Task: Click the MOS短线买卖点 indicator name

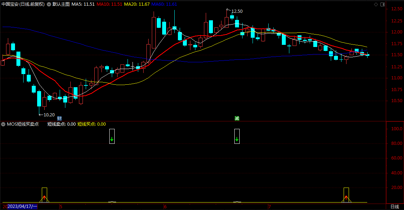Action: 23,124
